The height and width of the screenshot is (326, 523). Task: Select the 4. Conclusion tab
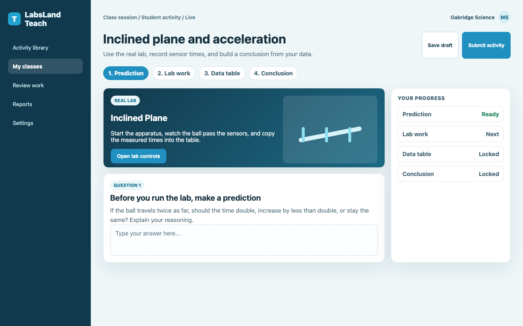(x=273, y=73)
